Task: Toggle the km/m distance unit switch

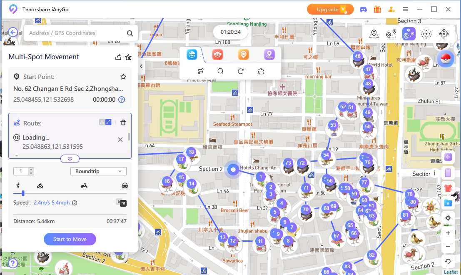Action: tap(121, 203)
